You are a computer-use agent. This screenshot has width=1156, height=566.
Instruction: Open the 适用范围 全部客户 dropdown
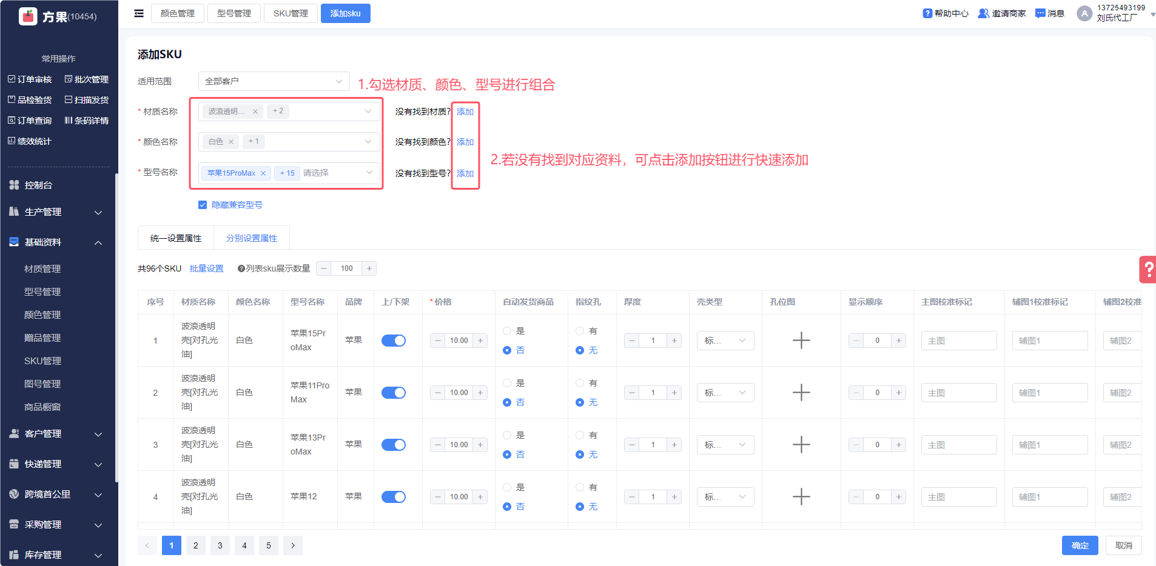[x=274, y=81]
